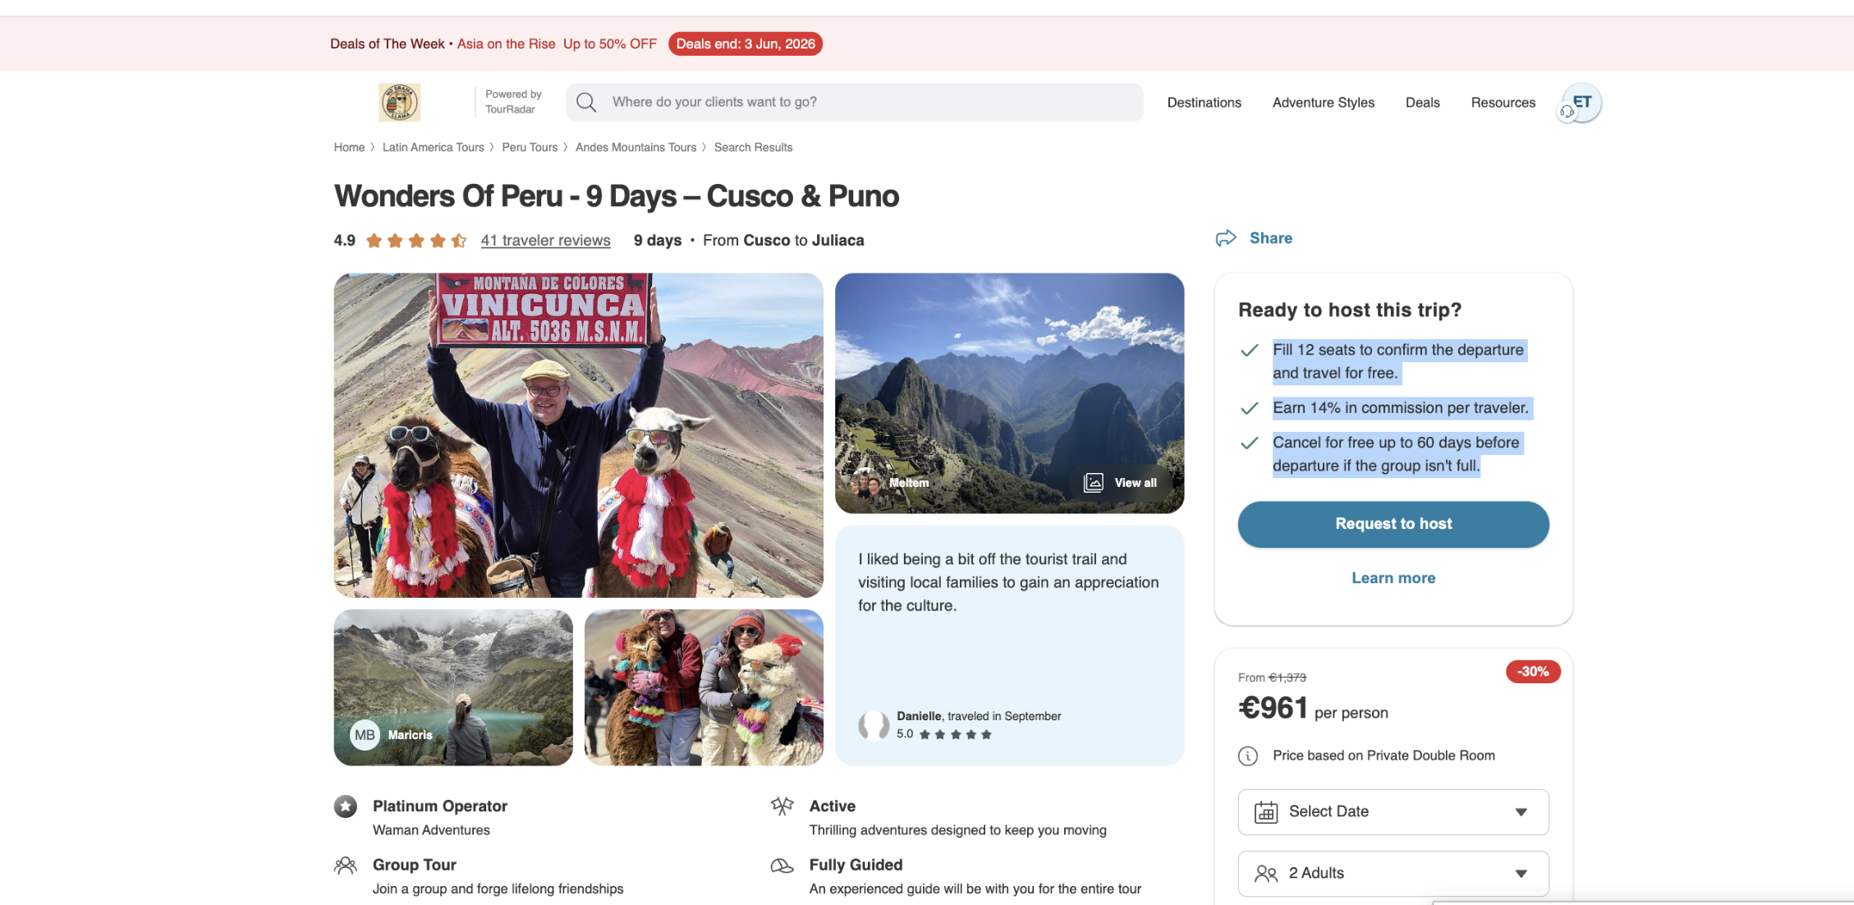Open the site logo home icon
Viewport: 1854px width, 905px height.
[399, 103]
